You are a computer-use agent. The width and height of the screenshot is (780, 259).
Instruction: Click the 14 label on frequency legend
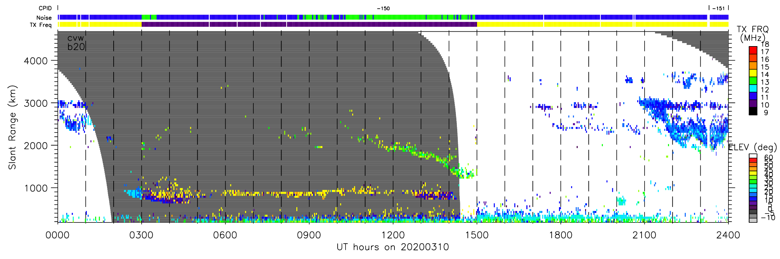click(x=765, y=74)
